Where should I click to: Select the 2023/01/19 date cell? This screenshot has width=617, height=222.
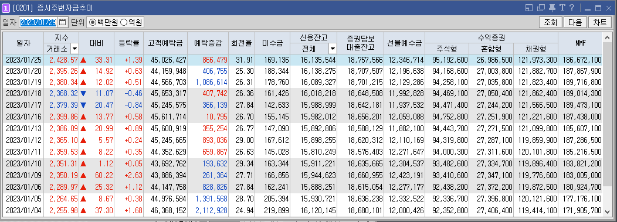23,82
